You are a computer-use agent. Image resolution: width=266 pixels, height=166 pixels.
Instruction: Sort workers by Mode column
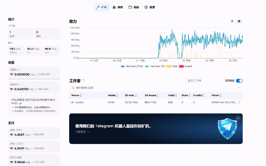[113, 95]
